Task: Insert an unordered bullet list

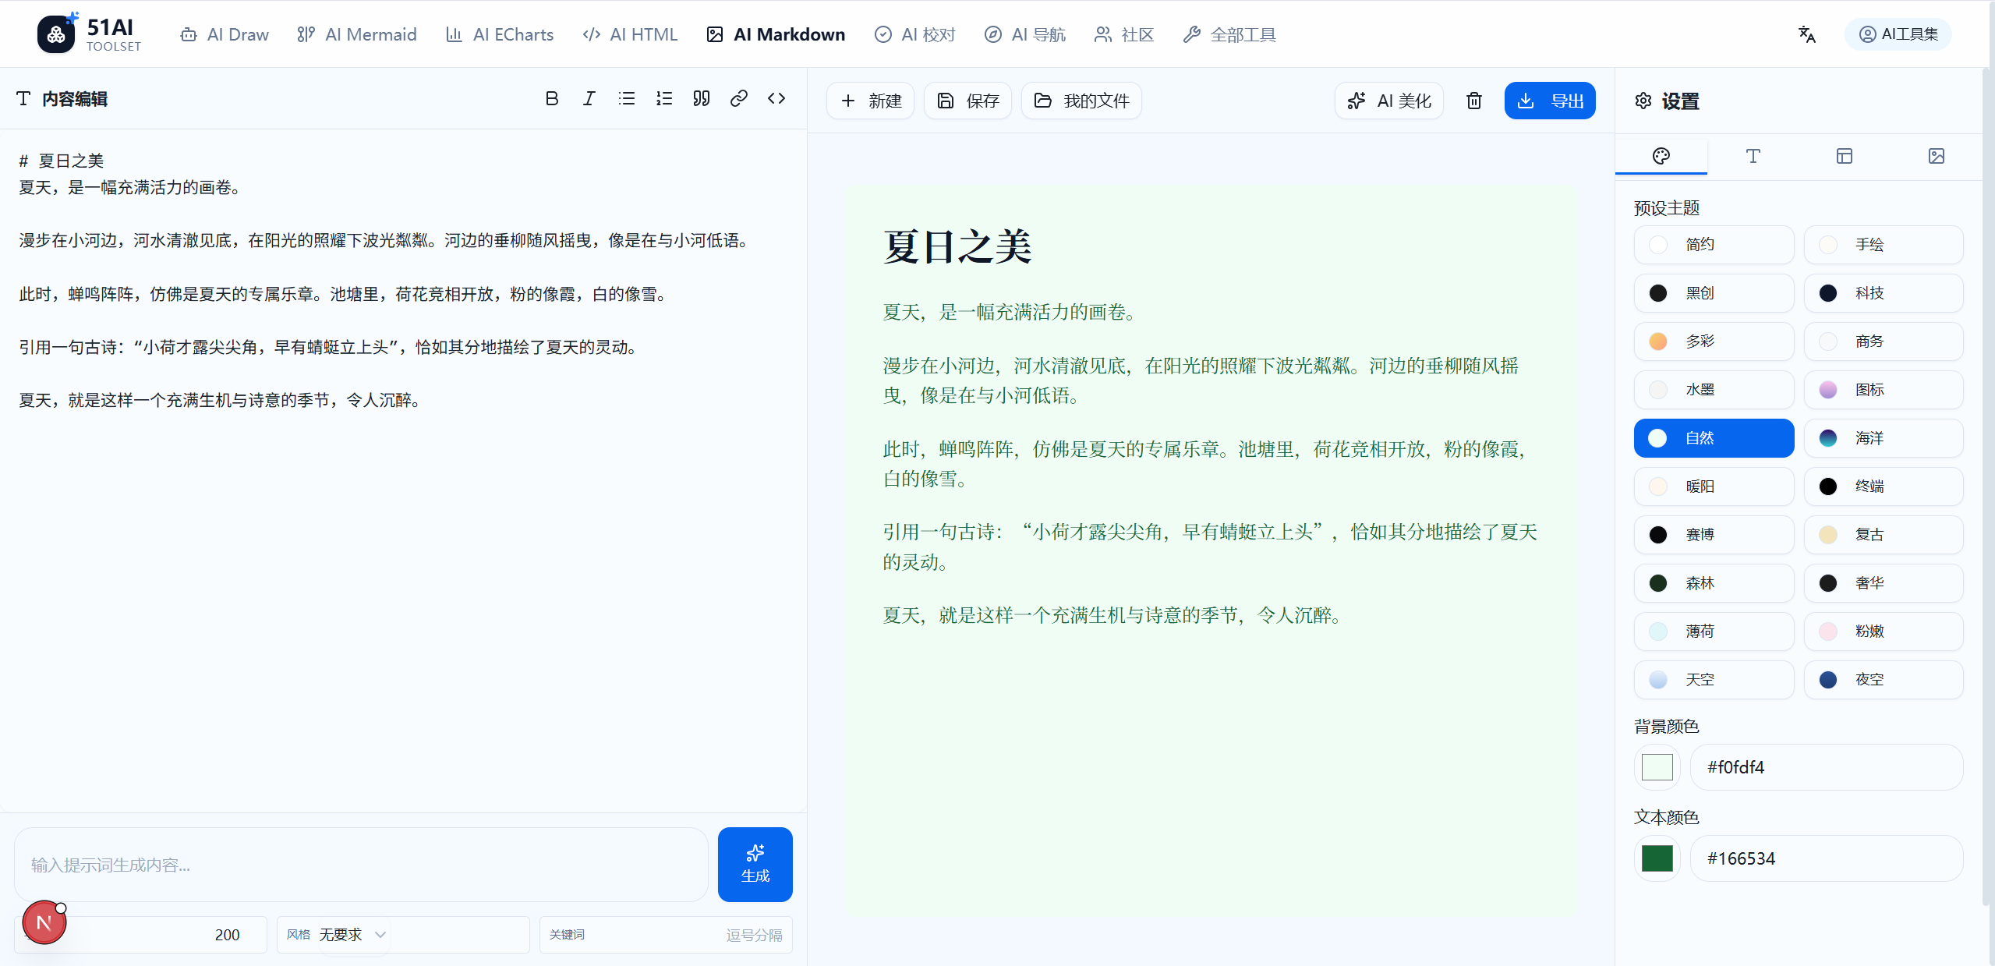Action: point(627,98)
